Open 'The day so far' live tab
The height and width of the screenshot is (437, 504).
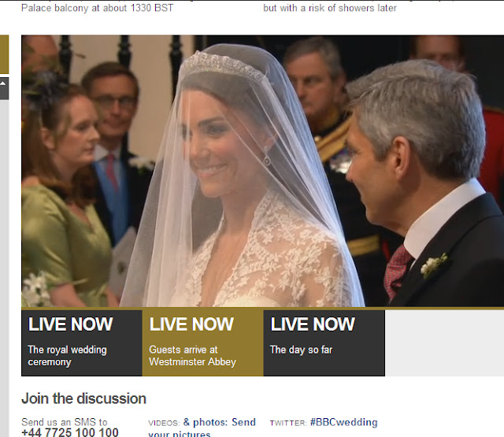click(x=324, y=343)
